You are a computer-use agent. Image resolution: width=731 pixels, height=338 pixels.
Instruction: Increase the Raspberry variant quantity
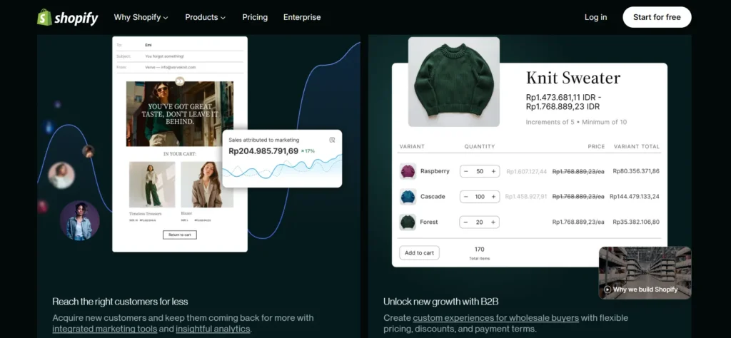pos(493,171)
